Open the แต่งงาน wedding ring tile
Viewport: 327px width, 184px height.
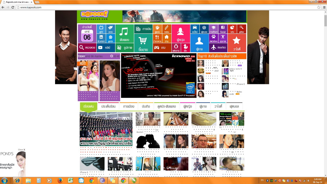tap(176, 47)
